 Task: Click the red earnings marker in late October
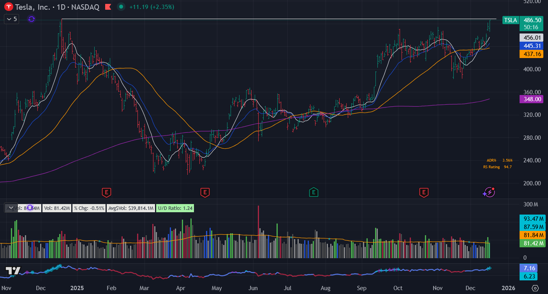(x=424, y=192)
